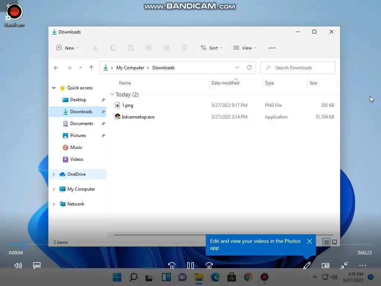Expand the OneDrive tree node
This screenshot has width=381, height=286.
pyautogui.click(x=54, y=174)
